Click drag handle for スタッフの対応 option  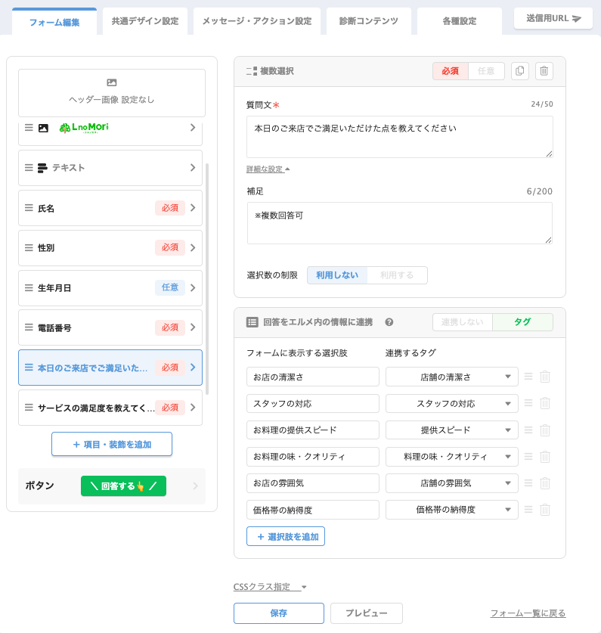point(528,403)
